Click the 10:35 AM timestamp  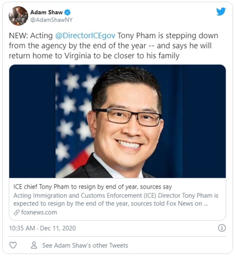[22, 228]
